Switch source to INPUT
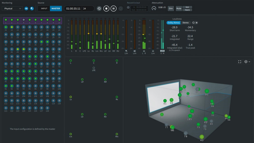254x143 pixels. (44, 8)
